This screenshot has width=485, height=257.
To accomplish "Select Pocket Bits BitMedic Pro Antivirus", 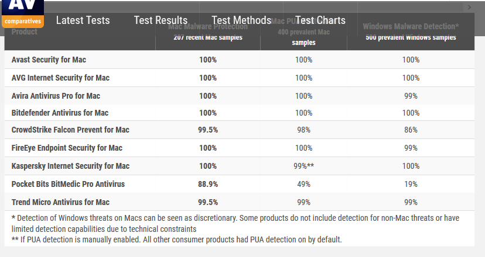I will [x=68, y=184].
